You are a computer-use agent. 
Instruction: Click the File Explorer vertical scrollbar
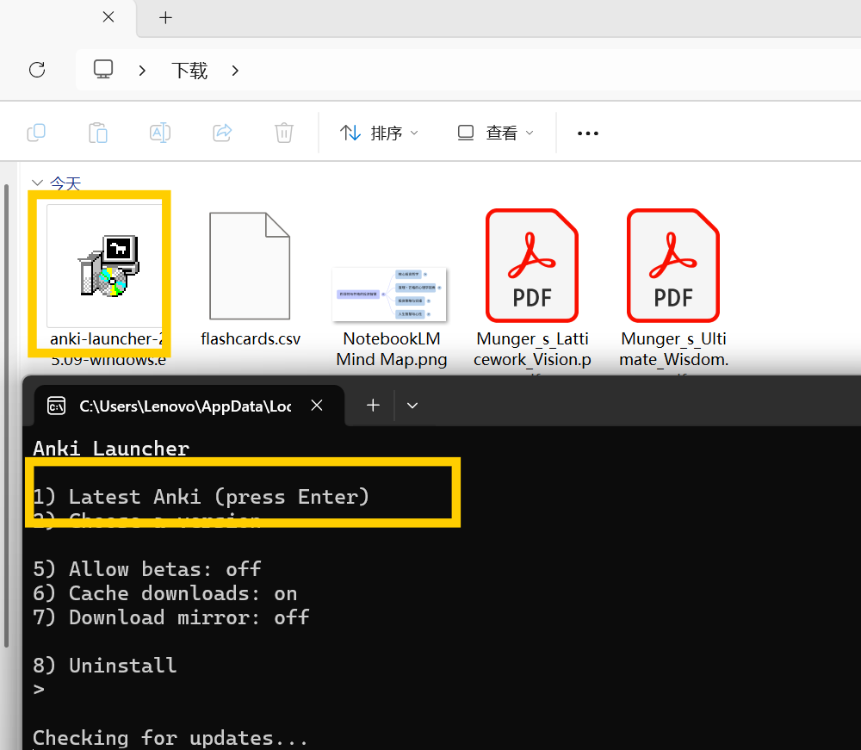(7, 416)
